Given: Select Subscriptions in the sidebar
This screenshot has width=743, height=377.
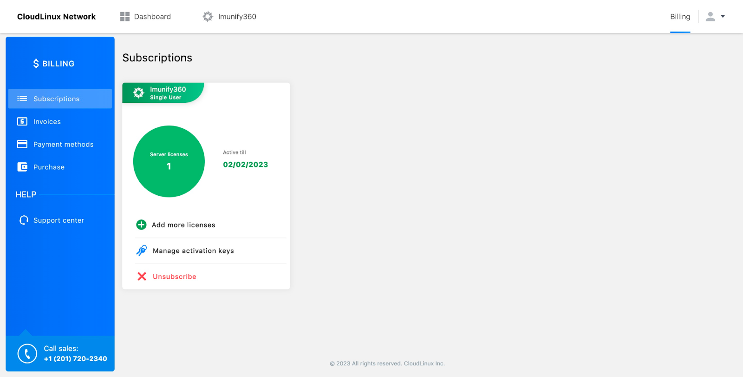Looking at the screenshot, I should [60, 99].
